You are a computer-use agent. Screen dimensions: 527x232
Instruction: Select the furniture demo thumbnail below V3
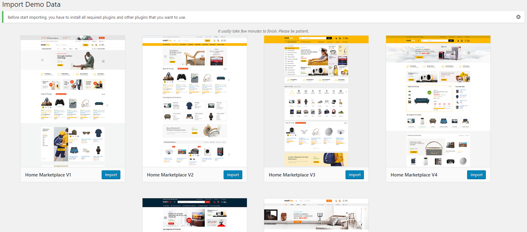click(316, 215)
